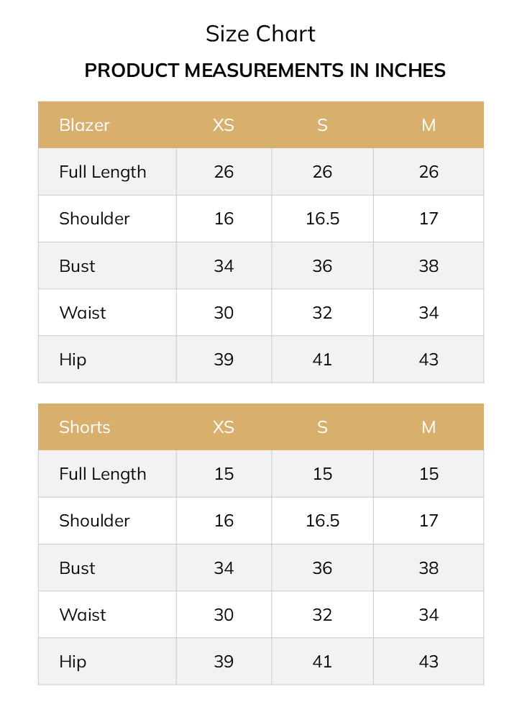
Task: Click Blazer Waist value 30 for size XS
Action: 224,313
